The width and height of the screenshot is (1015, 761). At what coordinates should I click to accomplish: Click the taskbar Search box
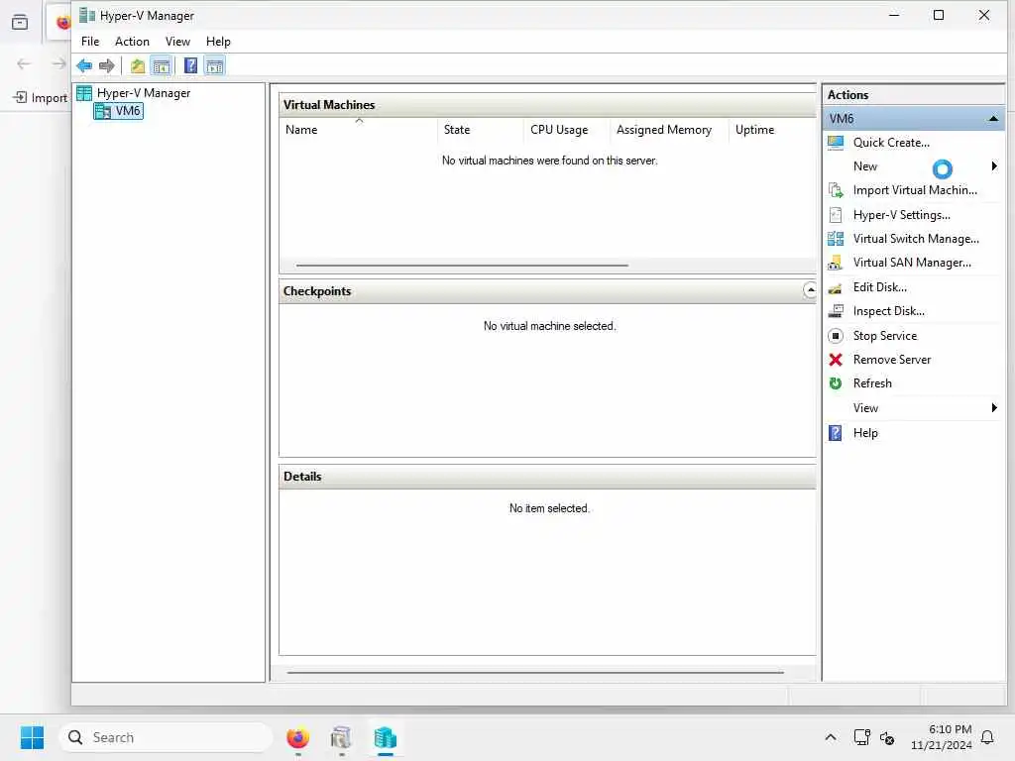166,737
